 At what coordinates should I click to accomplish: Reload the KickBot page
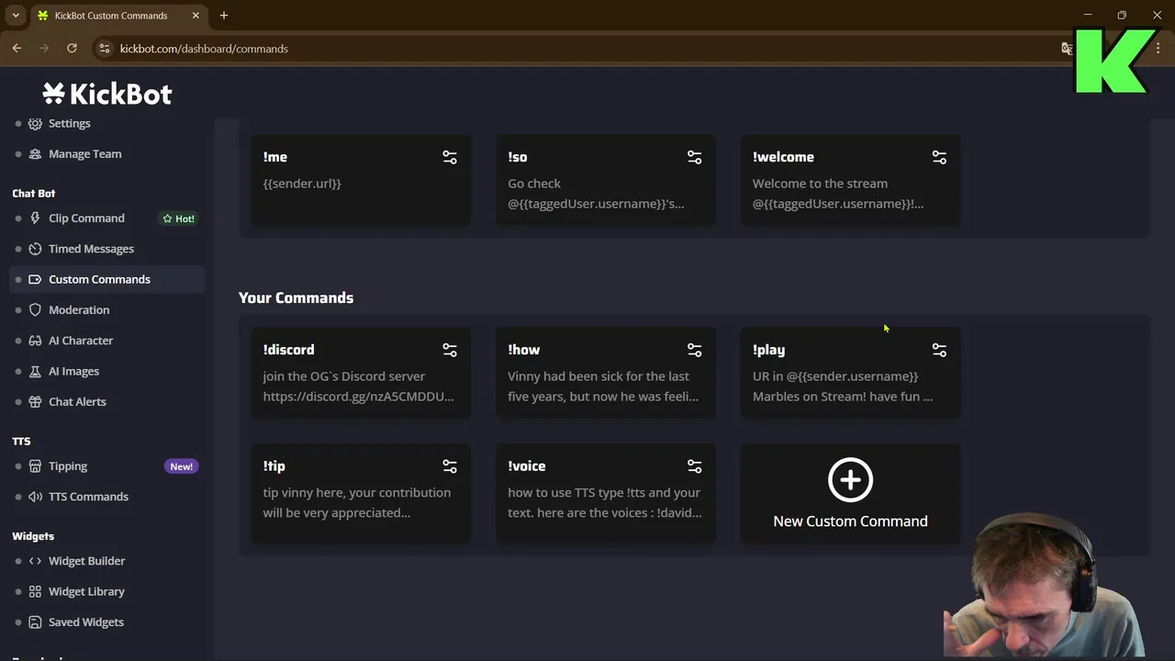click(72, 49)
